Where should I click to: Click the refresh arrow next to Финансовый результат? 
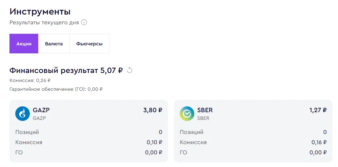[129, 70]
